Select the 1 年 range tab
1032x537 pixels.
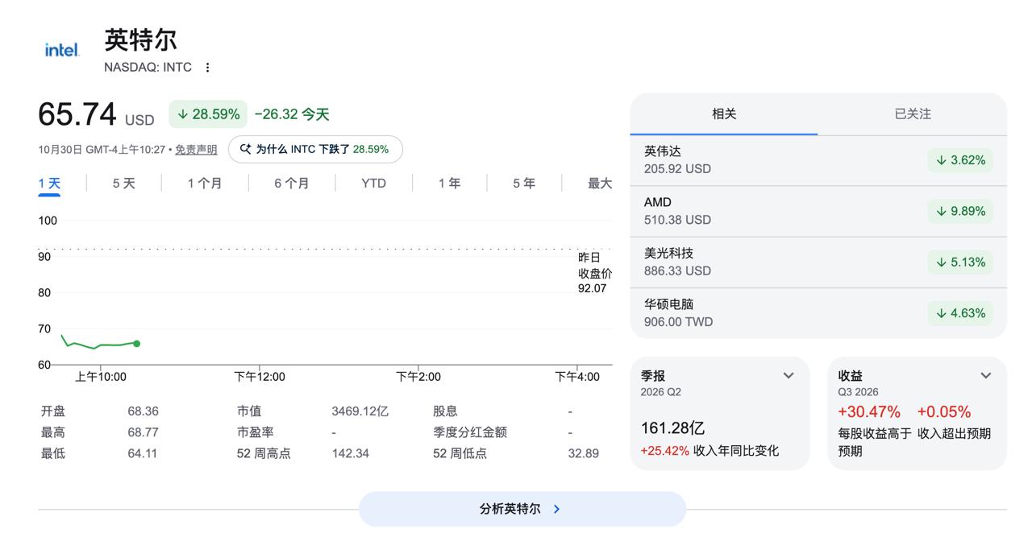pyautogui.click(x=449, y=184)
